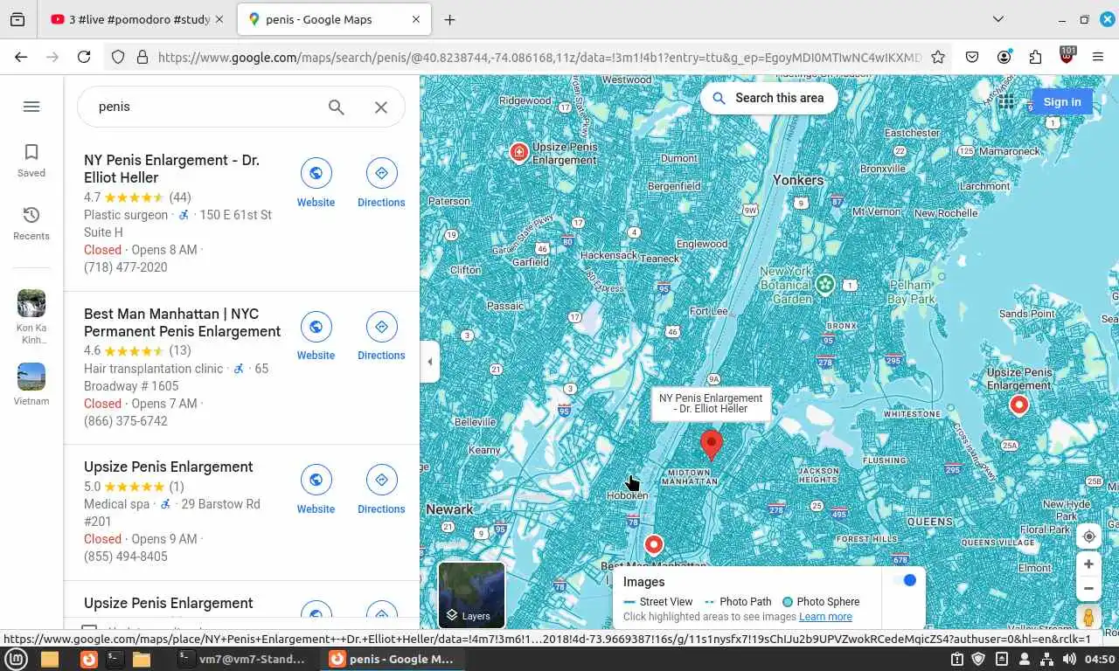Click the Best Man Manhattan map pin

(653, 545)
